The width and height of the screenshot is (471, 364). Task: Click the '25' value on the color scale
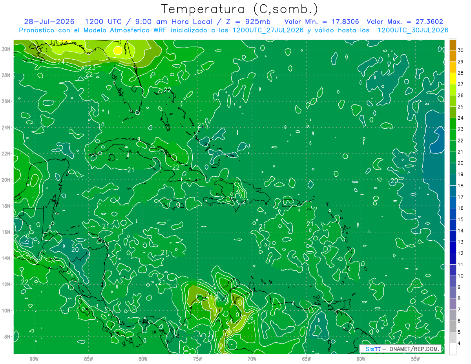pos(461,107)
